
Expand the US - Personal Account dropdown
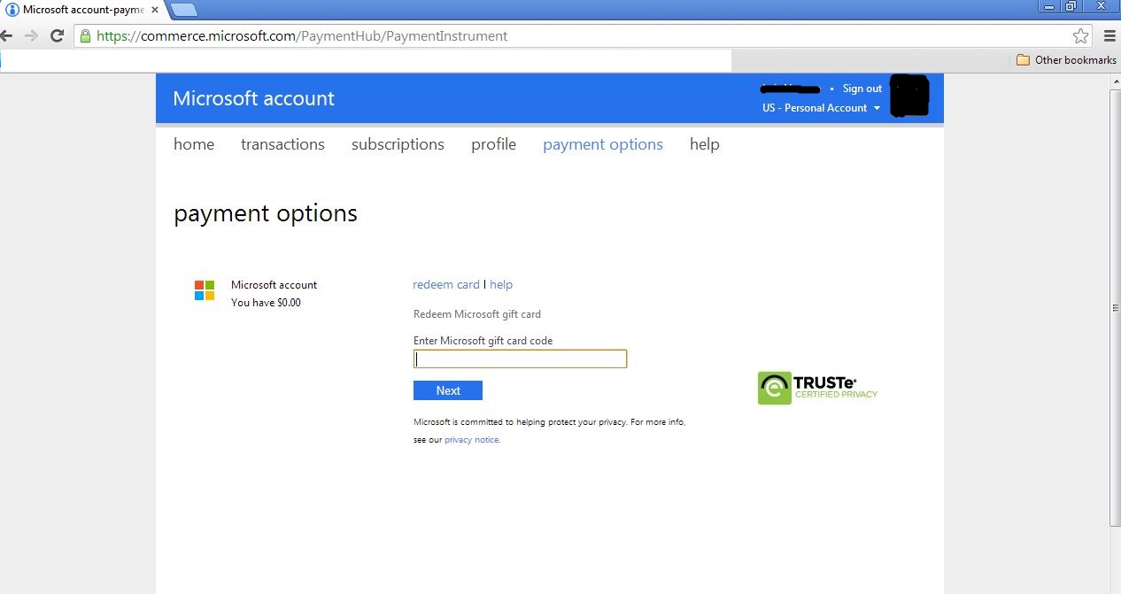pos(821,108)
